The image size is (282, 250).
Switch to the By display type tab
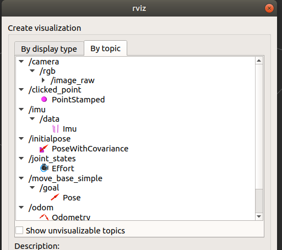coord(49,49)
